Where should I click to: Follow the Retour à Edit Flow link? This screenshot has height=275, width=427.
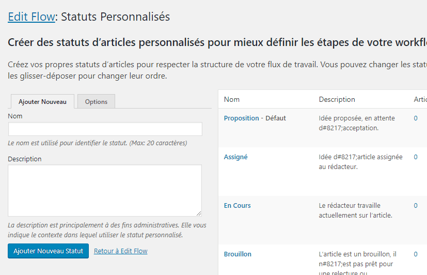click(x=121, y=251)
